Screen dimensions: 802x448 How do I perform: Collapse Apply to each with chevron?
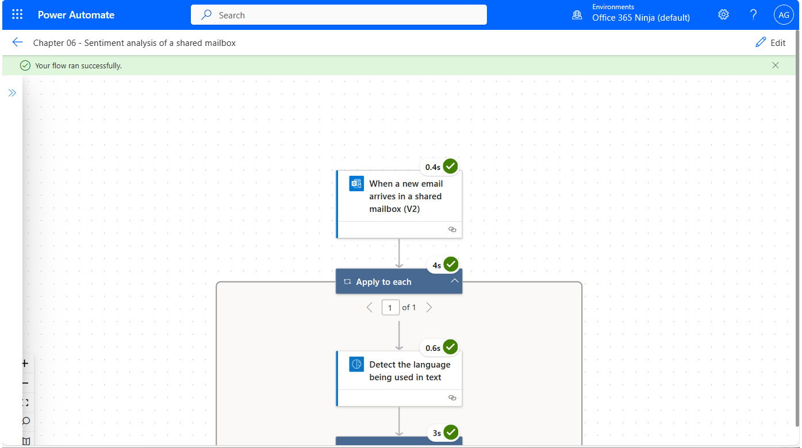point(454,281)
